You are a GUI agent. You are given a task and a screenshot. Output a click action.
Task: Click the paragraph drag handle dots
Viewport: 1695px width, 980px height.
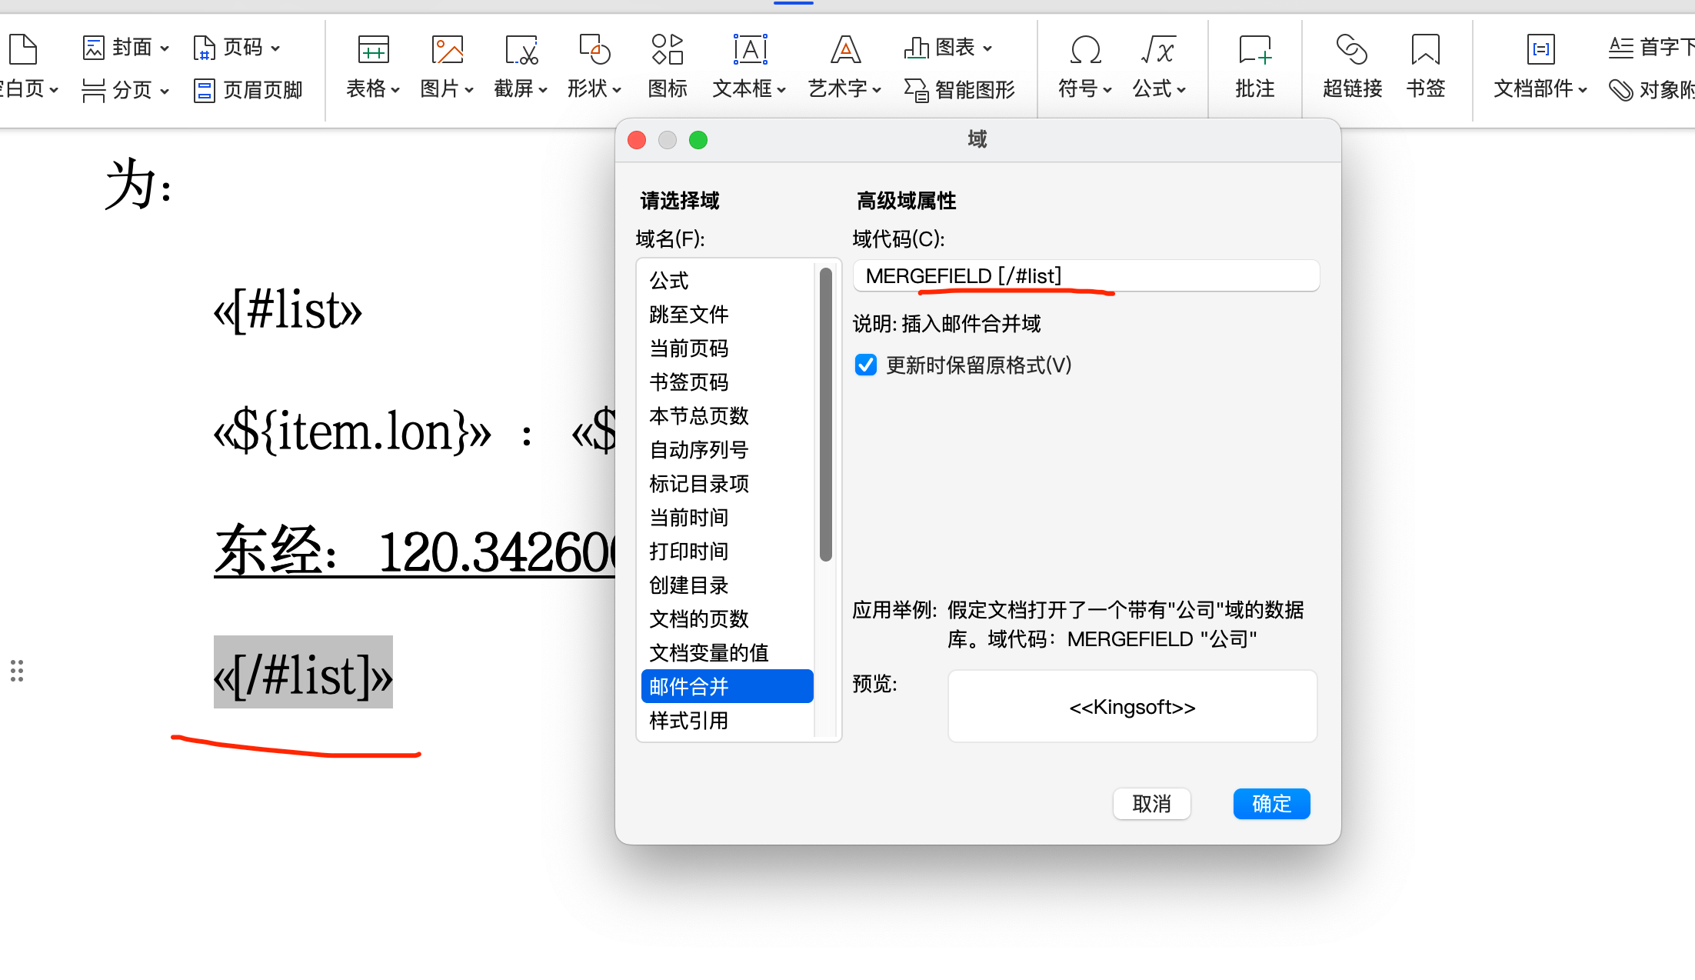pyautogui.click(x=17, y=671)
